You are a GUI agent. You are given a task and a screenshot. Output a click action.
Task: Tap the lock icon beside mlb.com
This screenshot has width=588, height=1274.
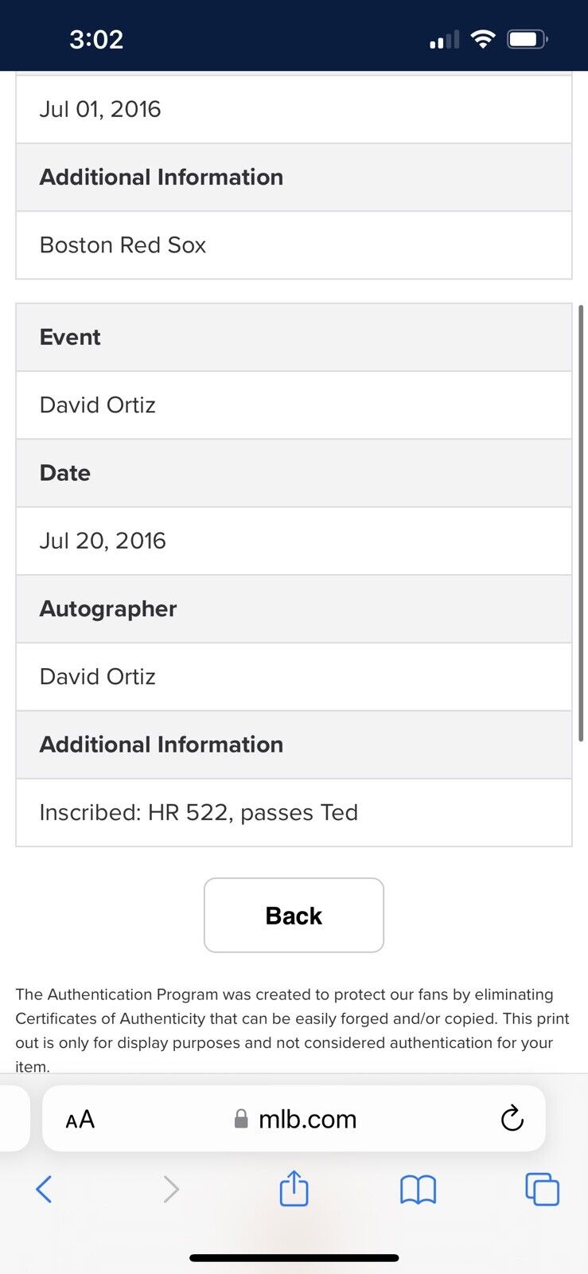(x=241, y=1120)
